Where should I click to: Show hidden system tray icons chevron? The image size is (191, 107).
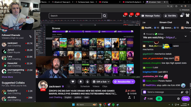[x=169, y=105]
